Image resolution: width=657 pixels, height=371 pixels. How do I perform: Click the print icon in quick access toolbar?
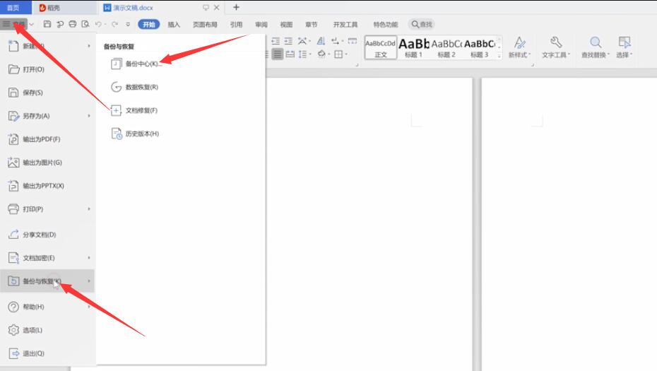[x=73, y=24]
